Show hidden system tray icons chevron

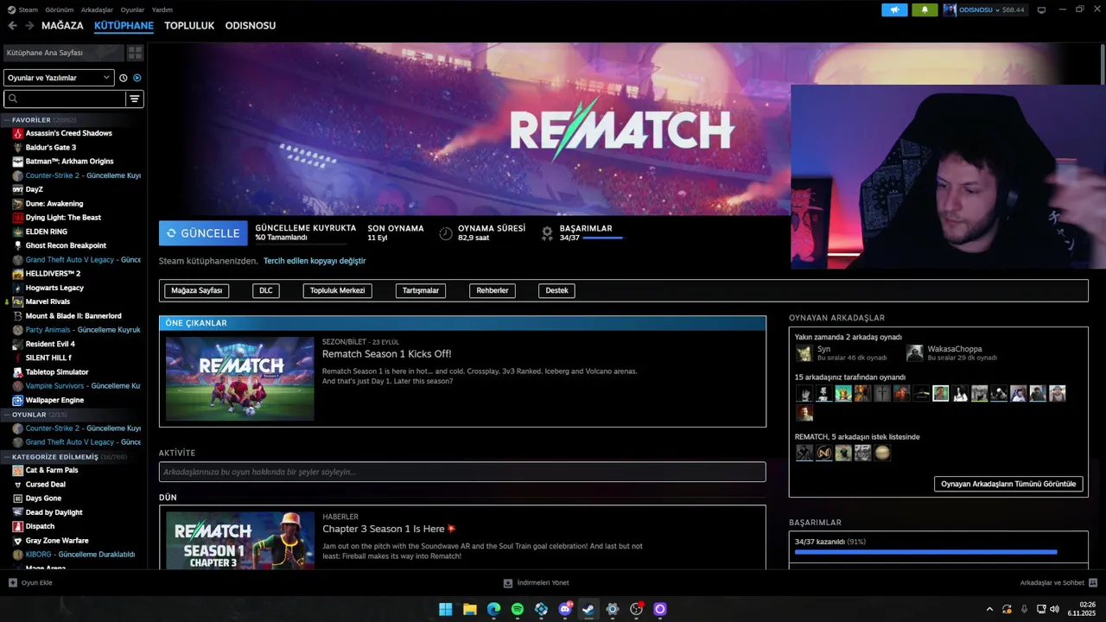pos(989,609)
